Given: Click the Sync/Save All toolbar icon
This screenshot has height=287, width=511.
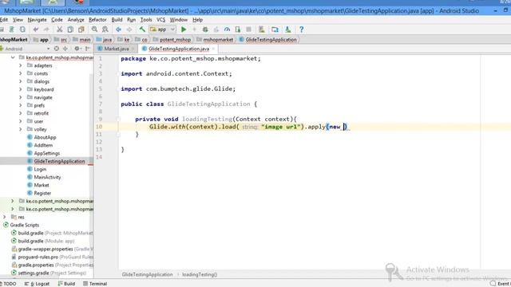Looking at the screenshot, I should pyautogui.click(x=12, y=29).
